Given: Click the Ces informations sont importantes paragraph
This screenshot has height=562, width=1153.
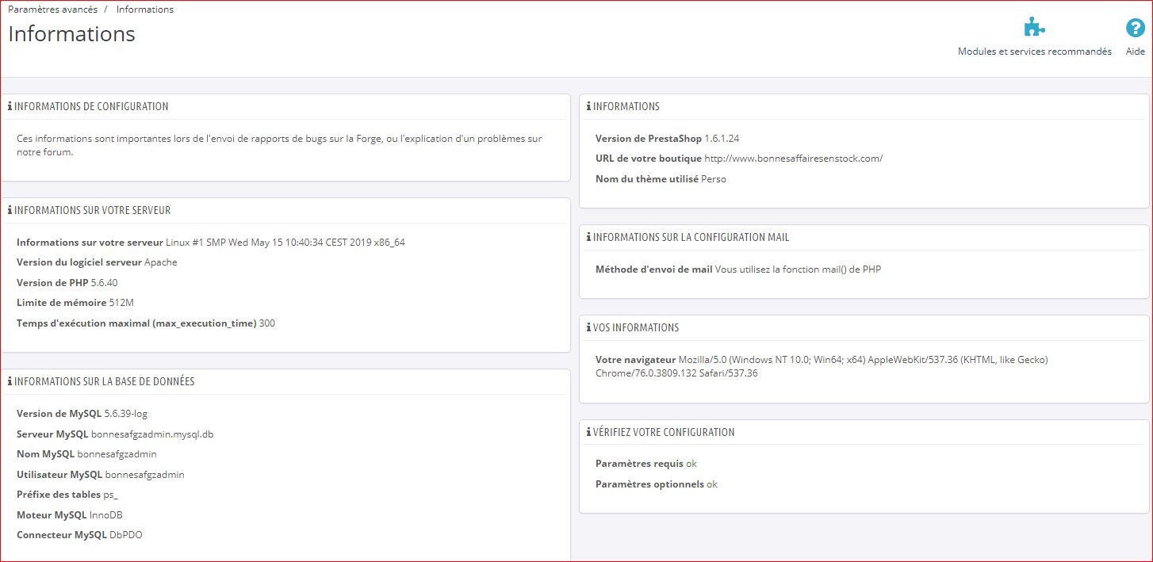Looking at the screenshot, I should (x=279, y=145).
